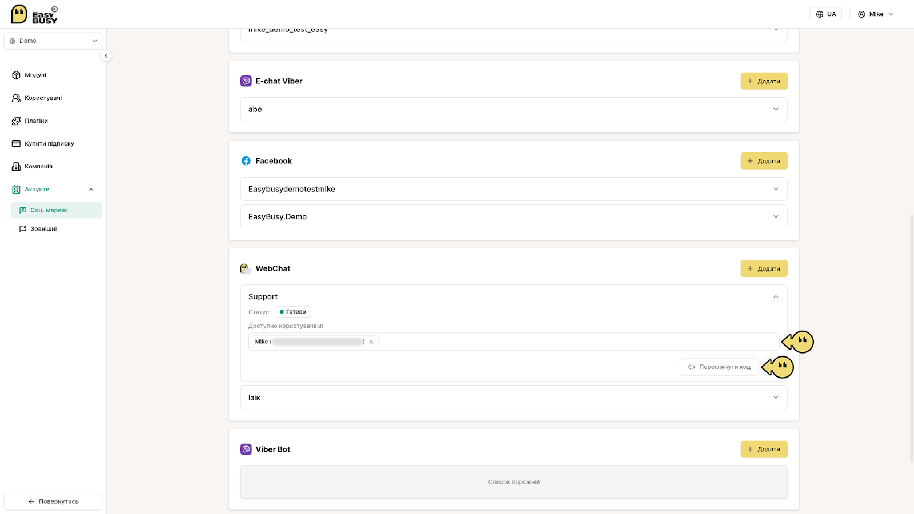
Task: Click the WebChat section heading
Action: tap(272, 268)
